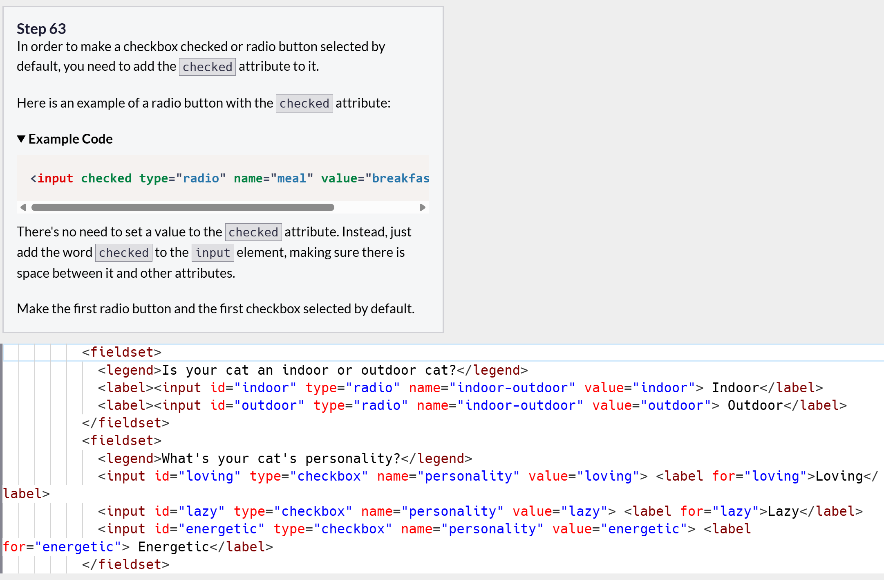Click the 'Example Code' summary label
Screen dimensions: 884x580
[x=70, y=139]
